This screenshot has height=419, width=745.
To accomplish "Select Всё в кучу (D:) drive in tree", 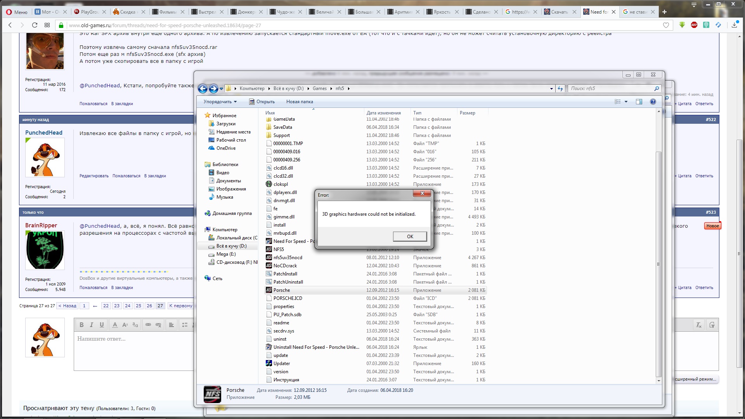I will 231,246.
